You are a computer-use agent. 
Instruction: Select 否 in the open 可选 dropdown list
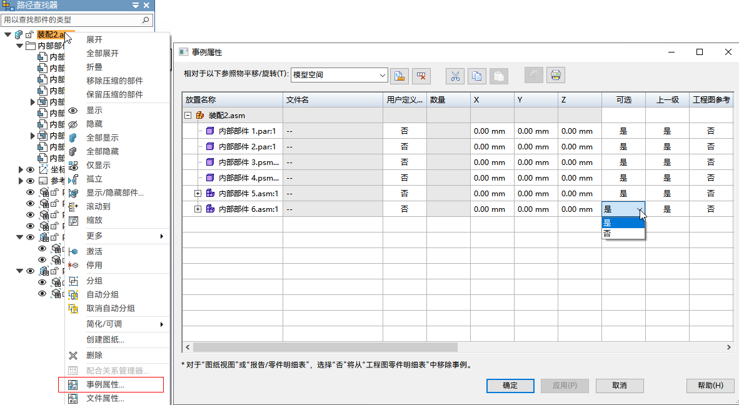(x=607, y=234)
